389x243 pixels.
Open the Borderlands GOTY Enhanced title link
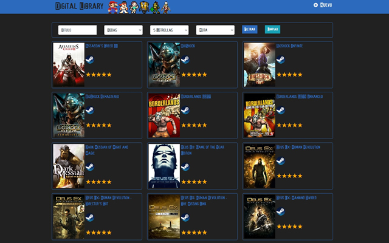(300, 97)
